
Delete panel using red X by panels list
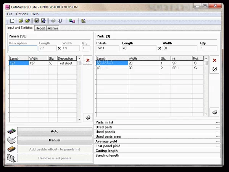click(x=88, y=60)
